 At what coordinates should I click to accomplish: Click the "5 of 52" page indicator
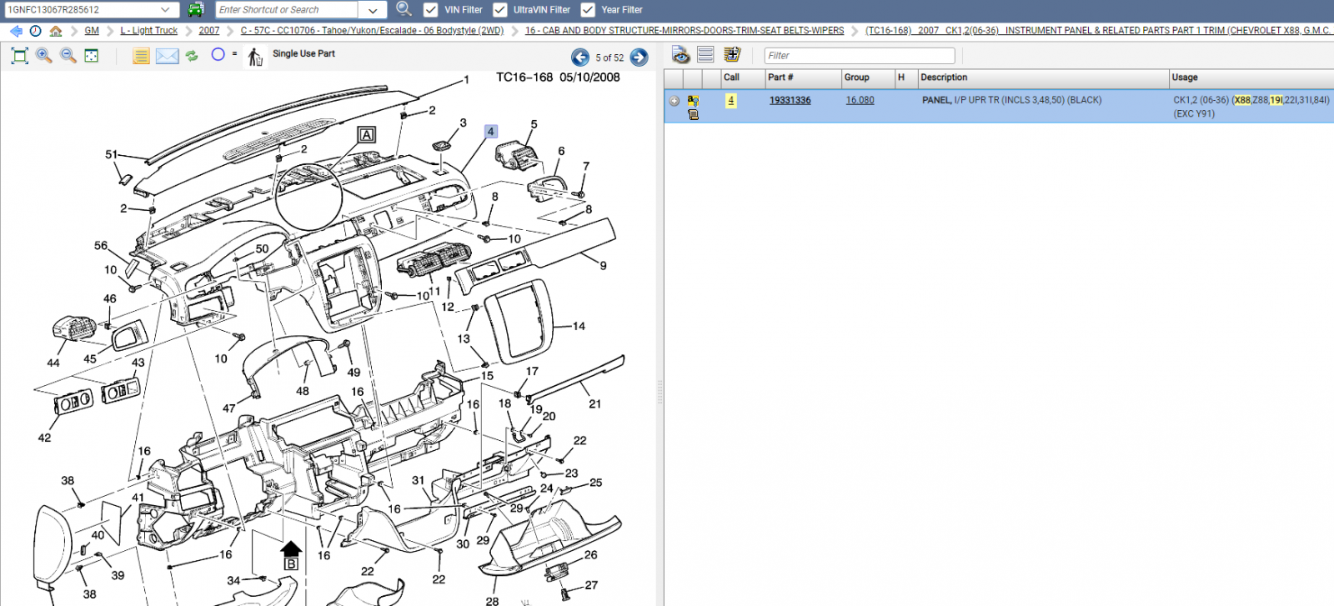(x=609, y=58)
